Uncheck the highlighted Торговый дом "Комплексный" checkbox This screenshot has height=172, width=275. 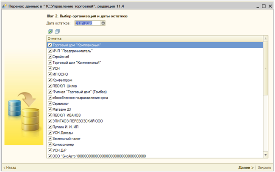point(50,45)
